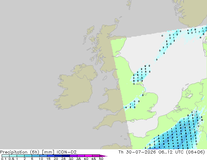Click the "(06+06)" forecast step text
207x160 pixels.
click(195, 152)
